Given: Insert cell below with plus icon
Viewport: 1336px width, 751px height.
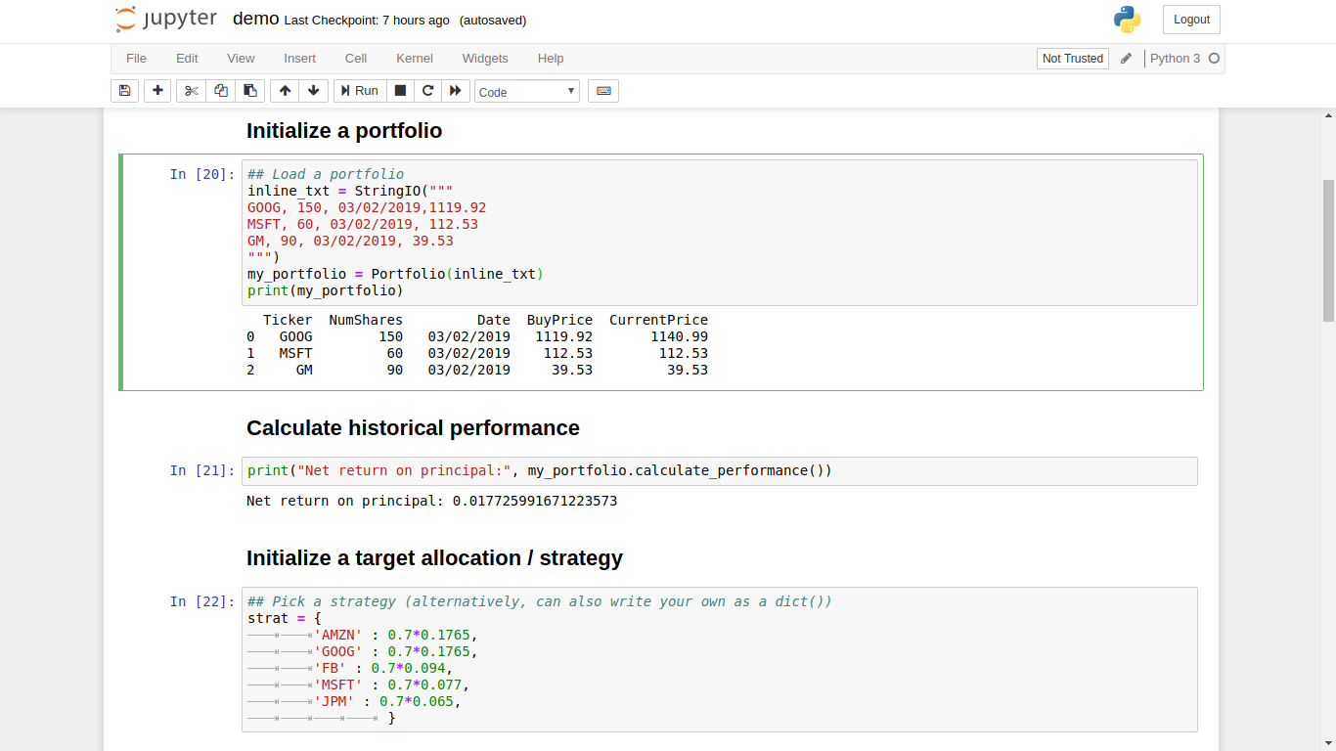Looking at the screenshot, I should click(x=157, y=91).
